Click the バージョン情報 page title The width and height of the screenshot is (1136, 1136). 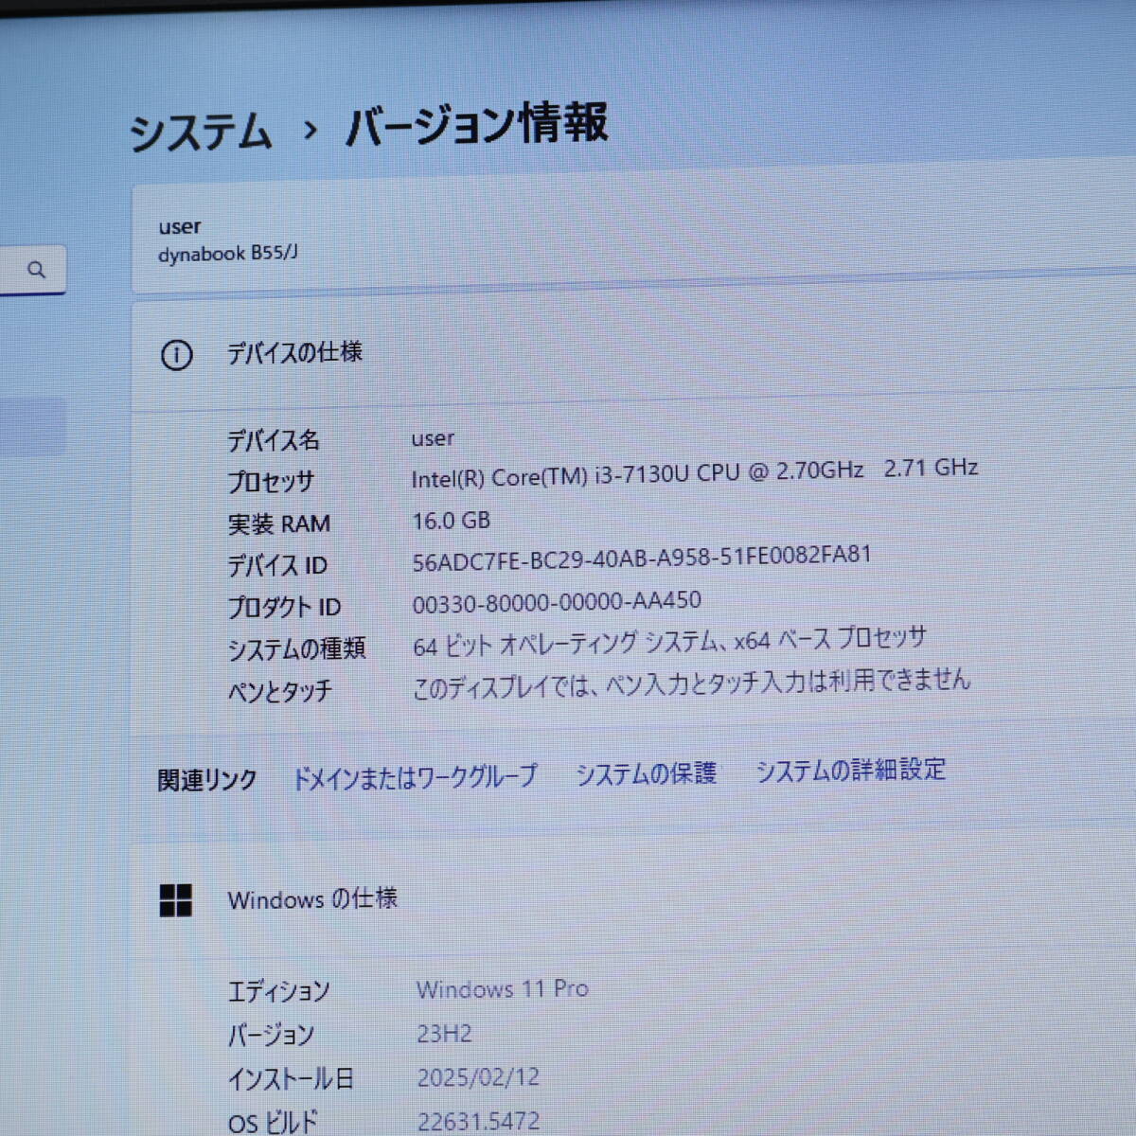click(476, 124)
